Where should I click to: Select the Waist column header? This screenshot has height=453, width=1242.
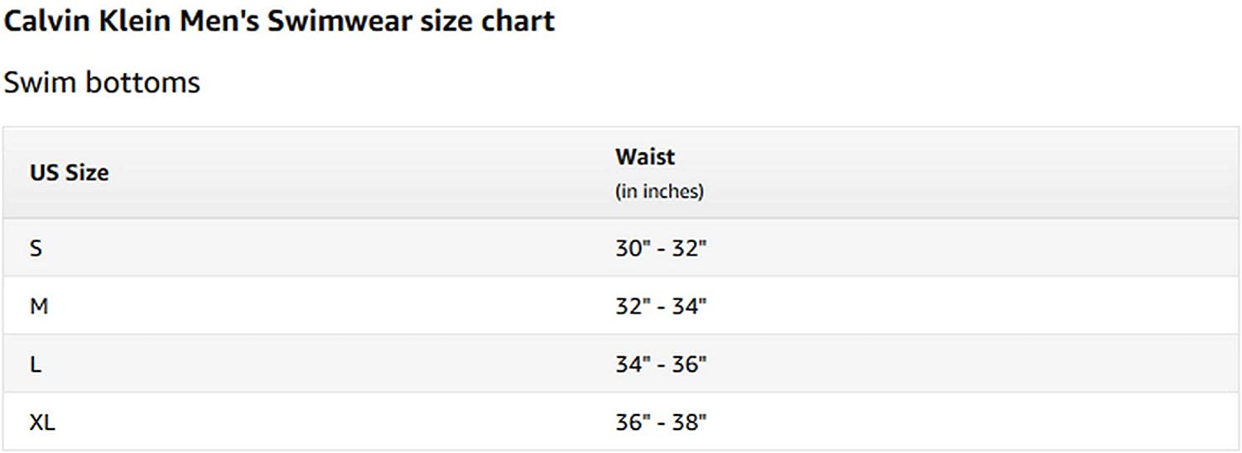click(x=645, y=156)
